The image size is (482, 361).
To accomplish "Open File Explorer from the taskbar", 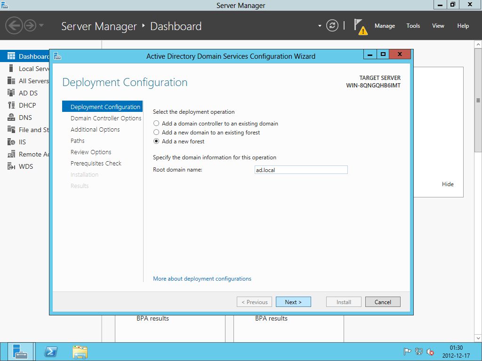I will coord(80,352).
